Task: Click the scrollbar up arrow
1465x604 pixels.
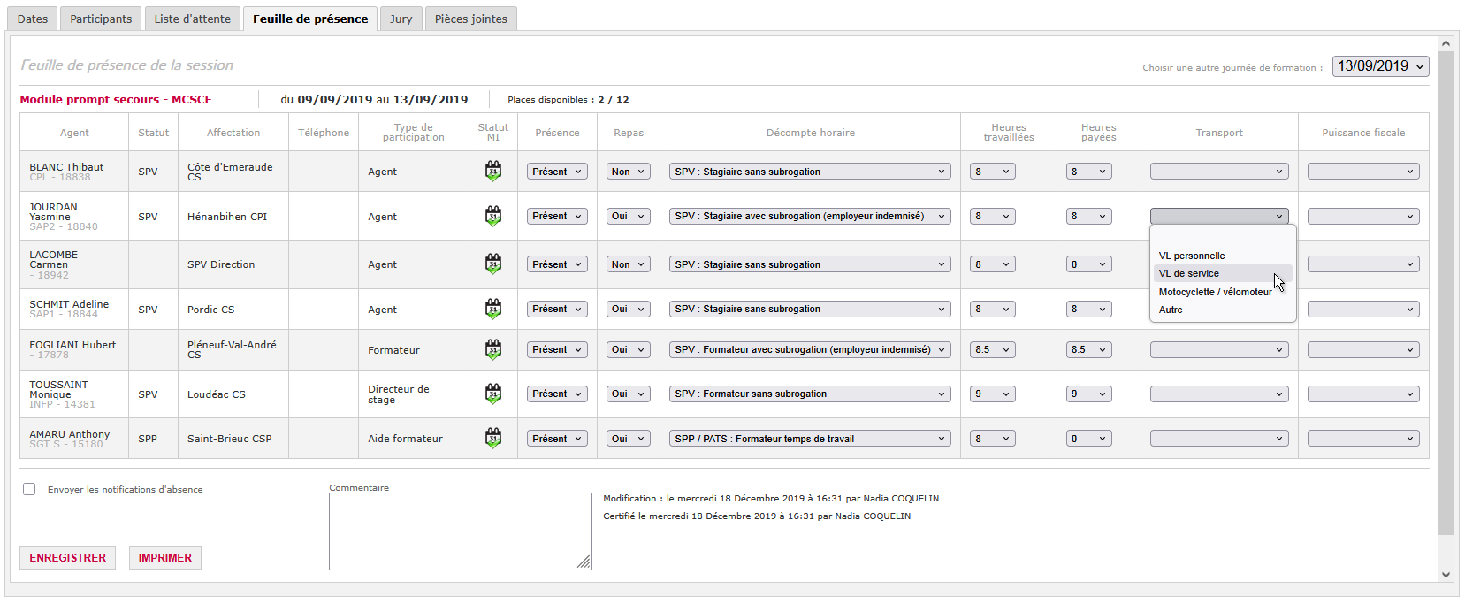Action: tap(1446, 42)
